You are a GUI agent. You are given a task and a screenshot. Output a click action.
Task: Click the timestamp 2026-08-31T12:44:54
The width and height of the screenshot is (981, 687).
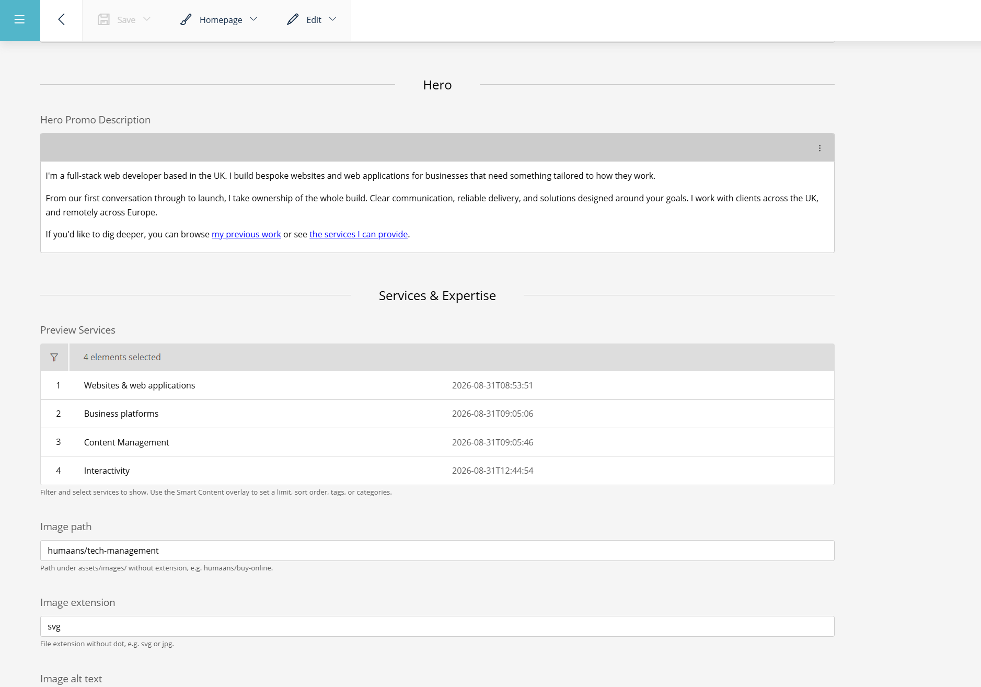[492, 471]
